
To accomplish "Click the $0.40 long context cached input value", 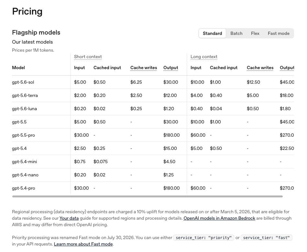I will [x=216, y=95].
